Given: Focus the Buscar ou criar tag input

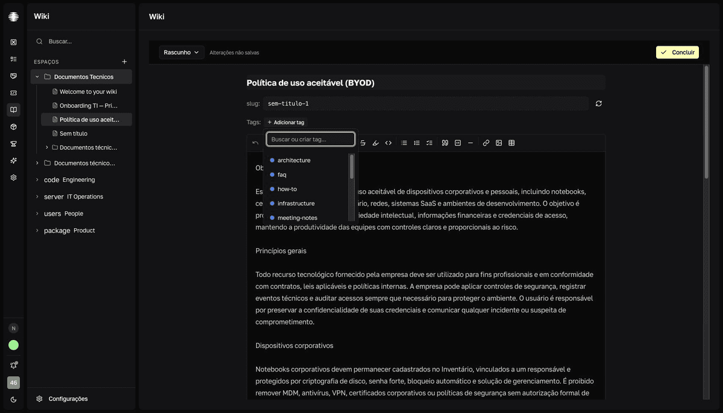Looking at the screenshot, I should 310,139.
